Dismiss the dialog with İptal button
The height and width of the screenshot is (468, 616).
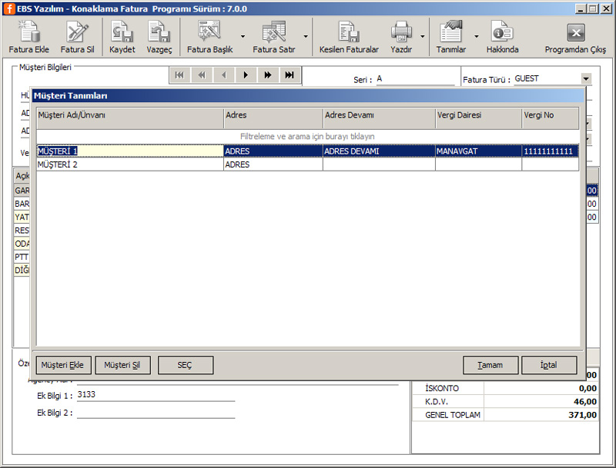[x=549, y=365]
